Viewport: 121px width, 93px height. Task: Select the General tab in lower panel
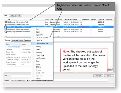click(x=7, y=40)
